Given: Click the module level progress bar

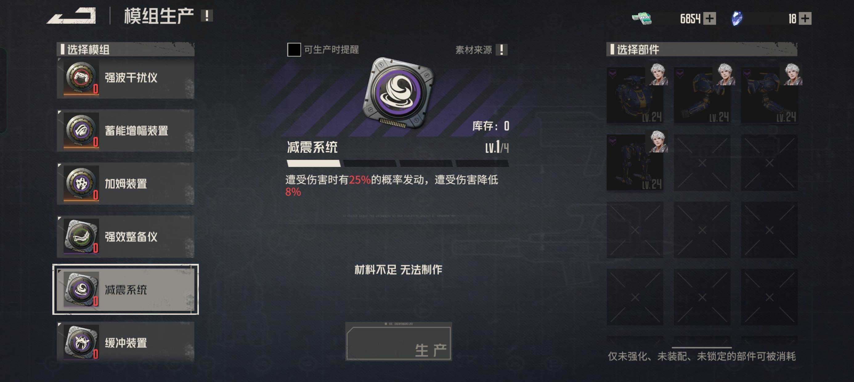Looking at the screenshot, I should coord(397,163).
